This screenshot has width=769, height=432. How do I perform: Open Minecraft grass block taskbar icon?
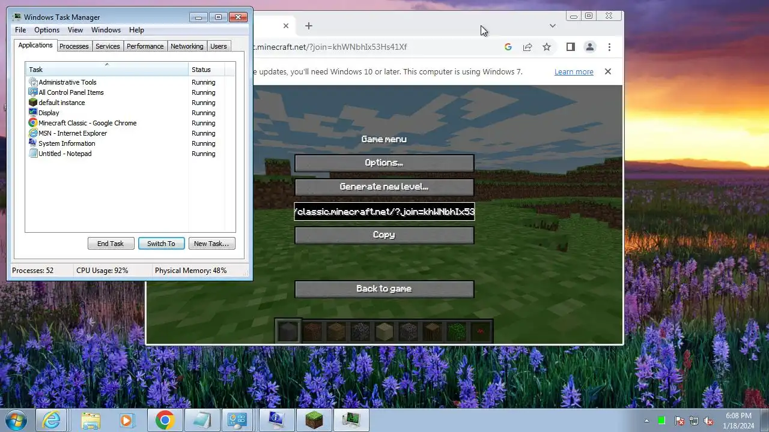pos(314,420)
